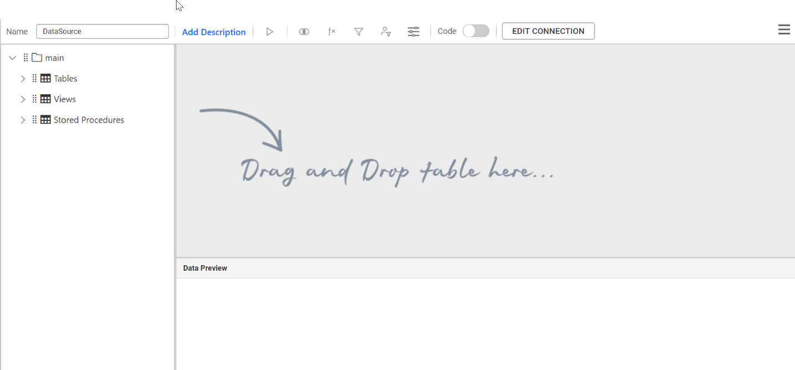Click the EDIT CONNECTION button

point(548,31)
